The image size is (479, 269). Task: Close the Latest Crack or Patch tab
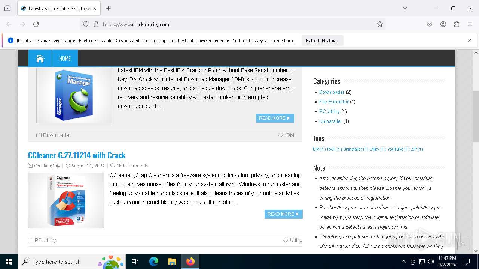coord(95,8)
